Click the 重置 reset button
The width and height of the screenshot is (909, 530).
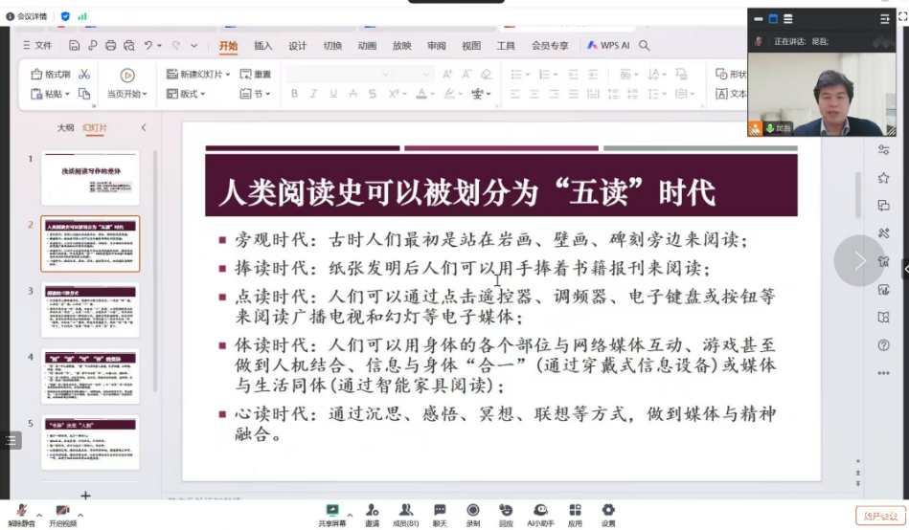point(256,75)
